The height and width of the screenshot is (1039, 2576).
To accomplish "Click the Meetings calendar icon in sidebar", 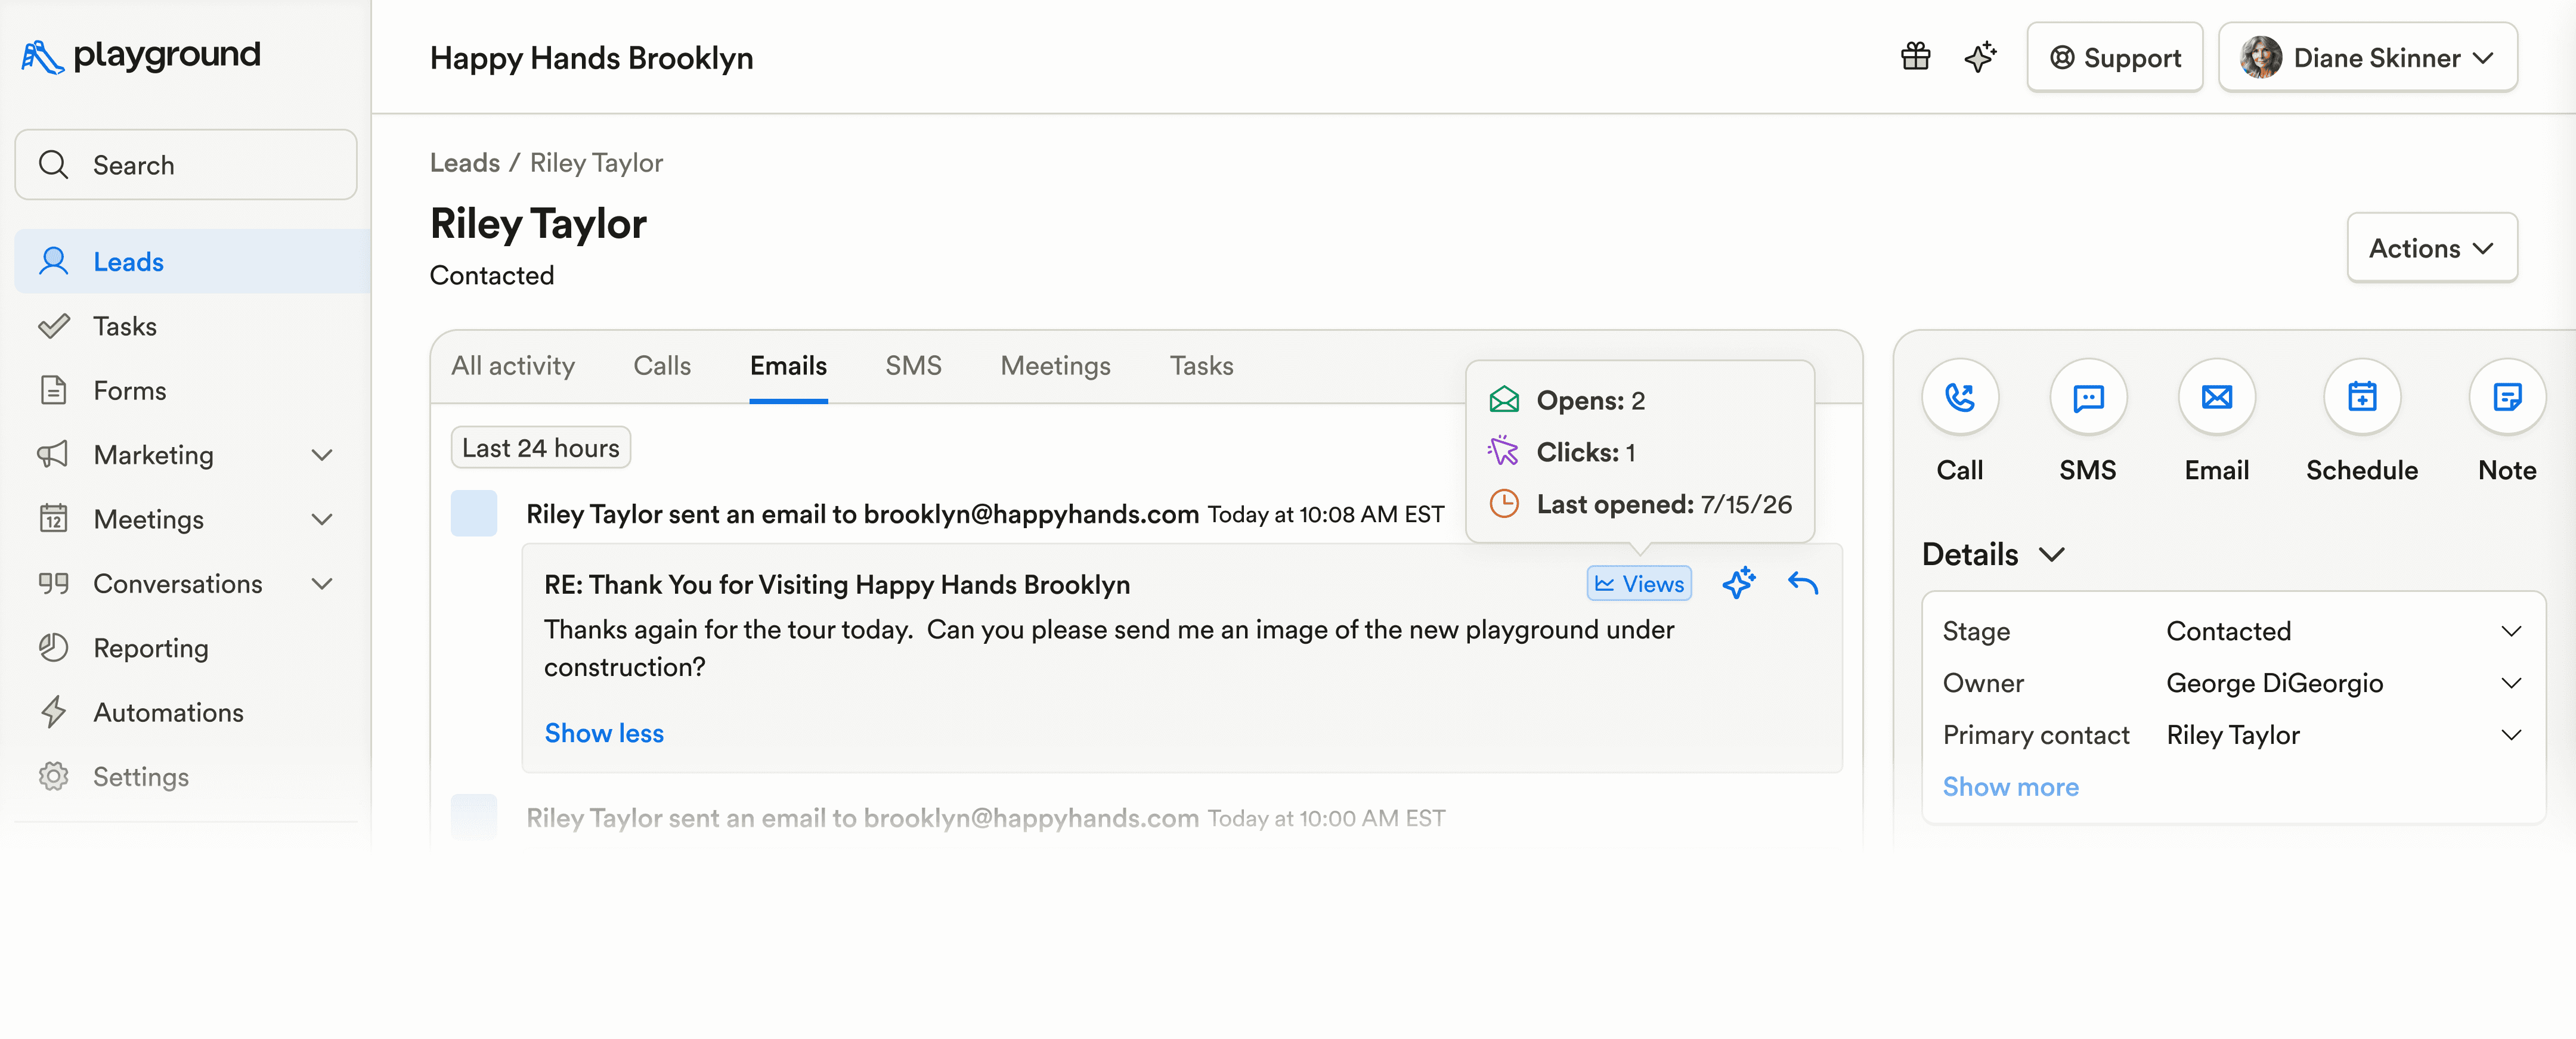I will (53, 518).
